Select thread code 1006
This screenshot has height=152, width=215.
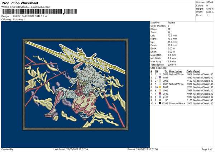click(190, 104)
